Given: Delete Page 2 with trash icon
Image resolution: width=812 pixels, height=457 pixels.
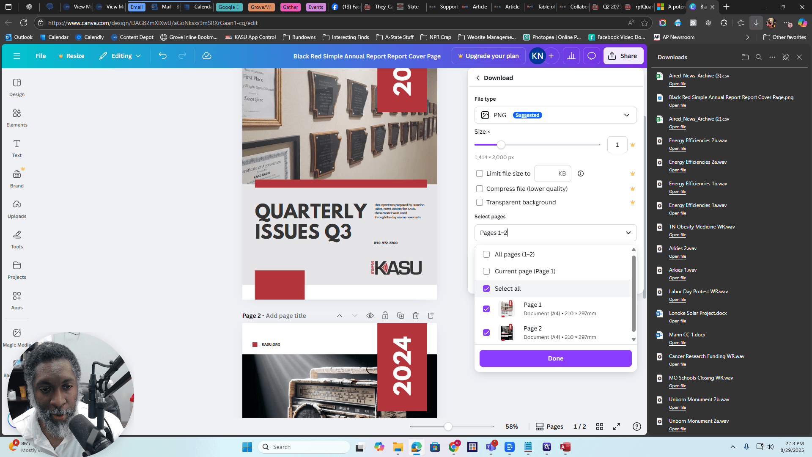Looking at the screenshot, I should 416,316.
